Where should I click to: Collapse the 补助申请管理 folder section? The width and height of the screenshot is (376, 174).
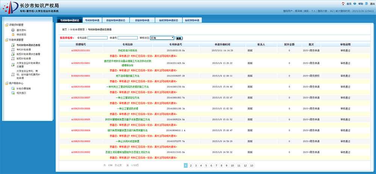pos(6,40)
